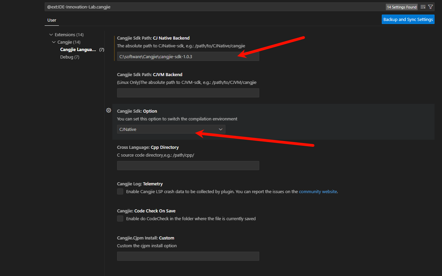442x276 pixels.
Task: Select Debug (7) settings section
Action: (x=70, y=57)
